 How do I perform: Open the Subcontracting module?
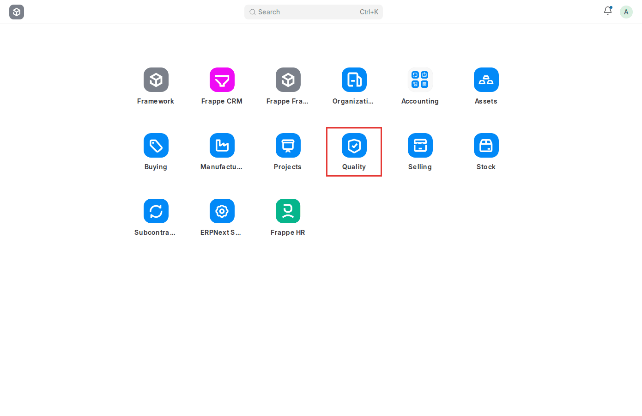pos(156,211)
